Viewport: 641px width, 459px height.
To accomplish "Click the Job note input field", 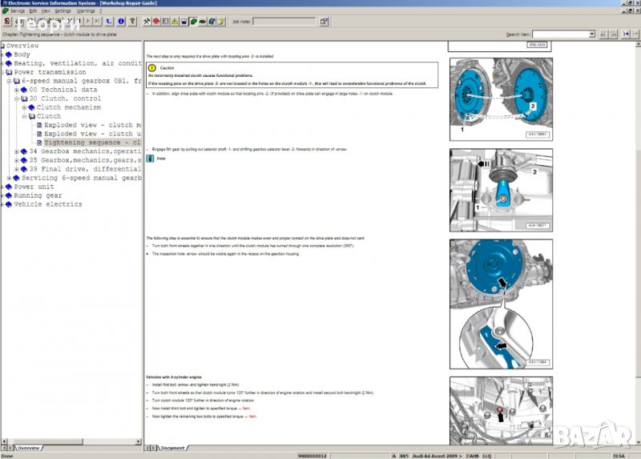I will (x=284, y=22).
